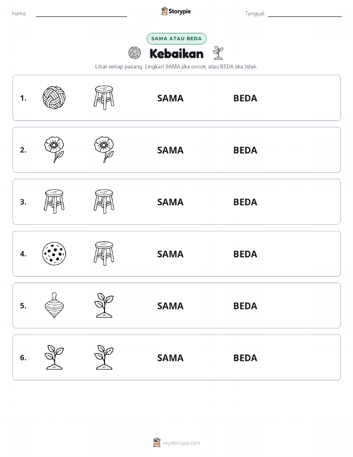Click the Nama input line

click(x=81, y=14)
